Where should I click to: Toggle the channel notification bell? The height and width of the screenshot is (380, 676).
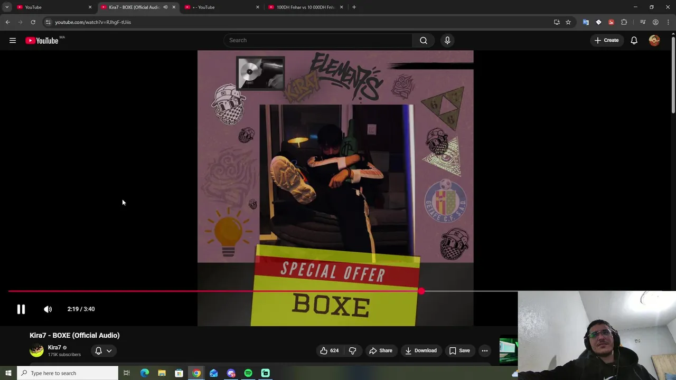98,350
